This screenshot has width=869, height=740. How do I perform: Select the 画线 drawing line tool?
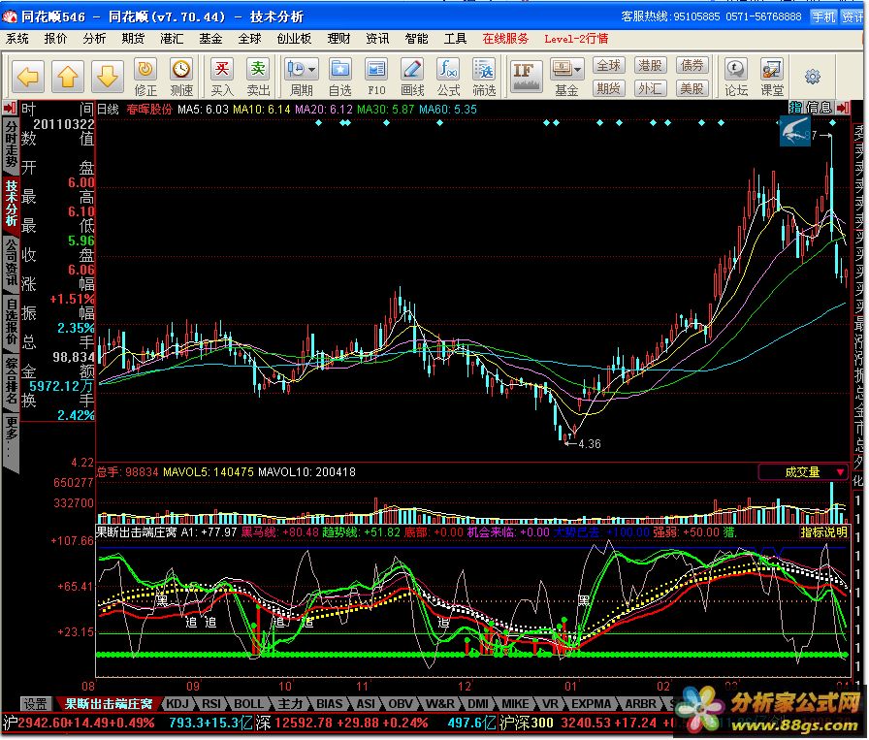[412, 78]
